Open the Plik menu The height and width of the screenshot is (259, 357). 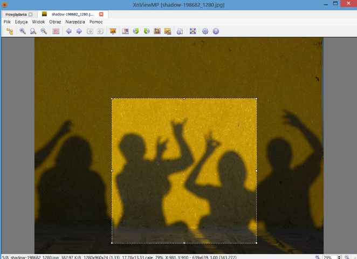click(7, 22)
